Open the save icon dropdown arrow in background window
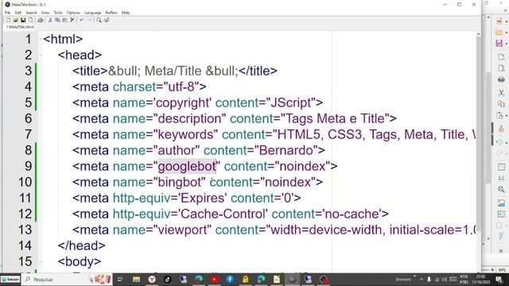This screenshot has height=286, width=509. pos(506,44)
